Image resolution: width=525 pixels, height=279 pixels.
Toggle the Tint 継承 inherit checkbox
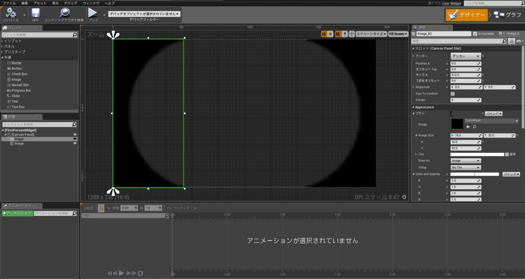click(507, 154)
